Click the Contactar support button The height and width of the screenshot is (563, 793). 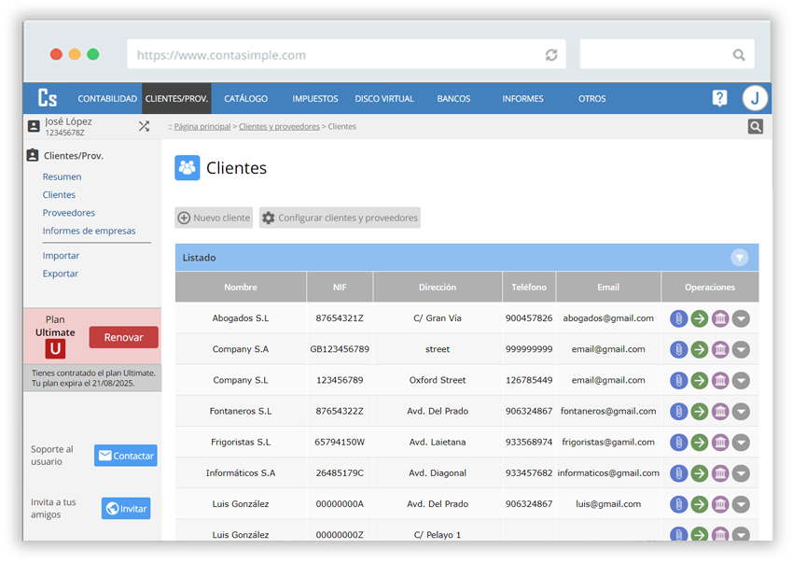click(x=126, y=456)
